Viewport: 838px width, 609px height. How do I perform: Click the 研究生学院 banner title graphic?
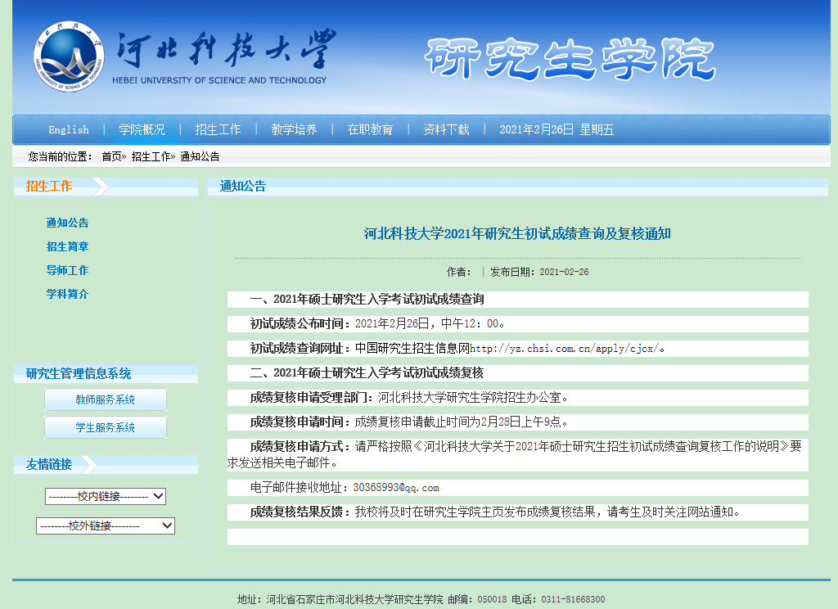click(x=570, y=58)
